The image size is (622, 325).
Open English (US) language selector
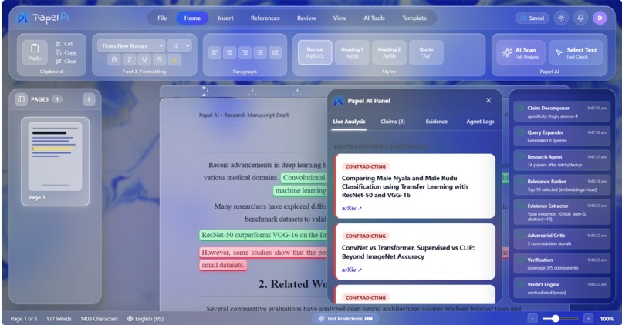(145, 319)
